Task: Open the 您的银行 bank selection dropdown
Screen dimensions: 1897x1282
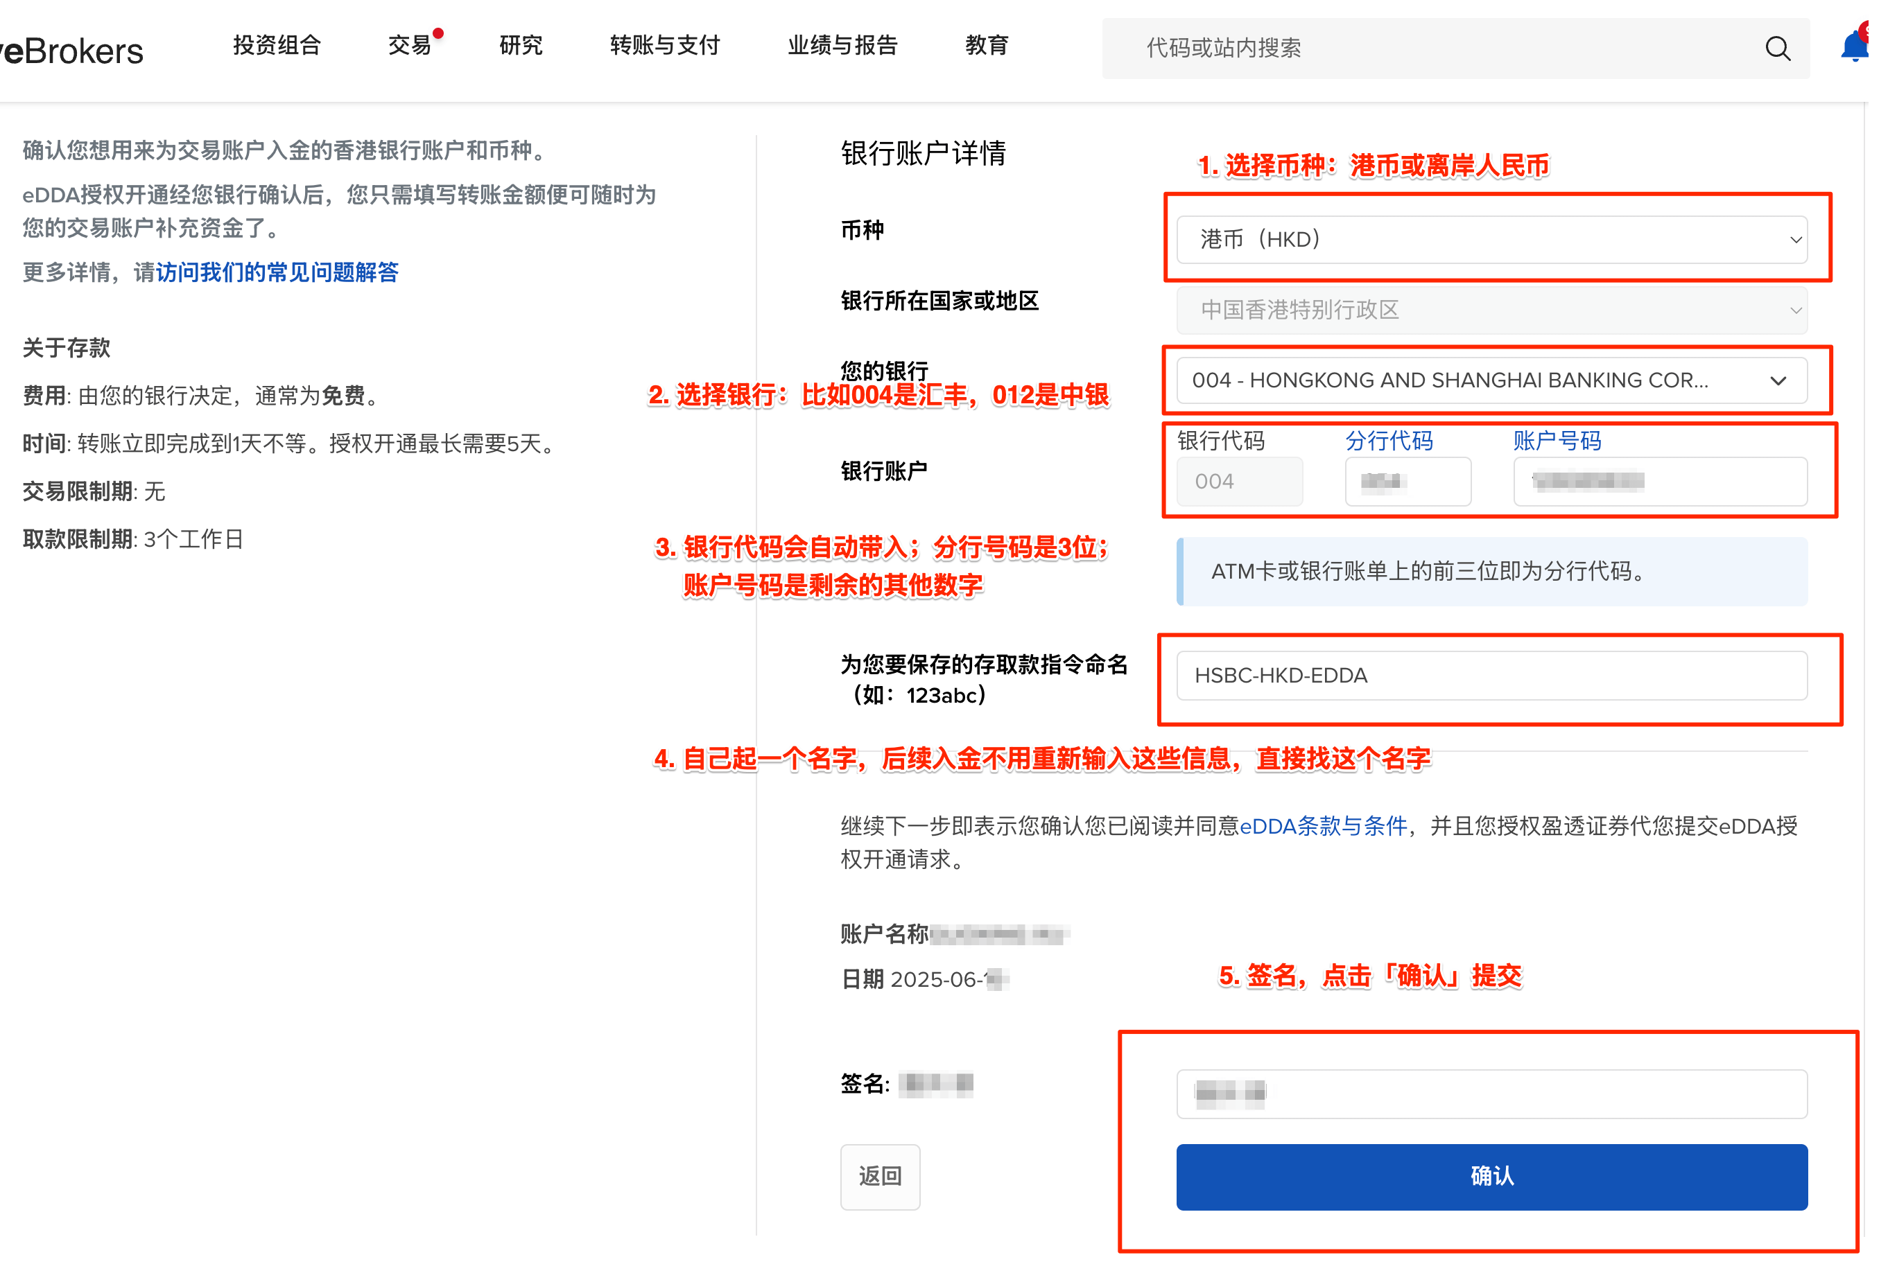Action: (x=1491, y=380)
